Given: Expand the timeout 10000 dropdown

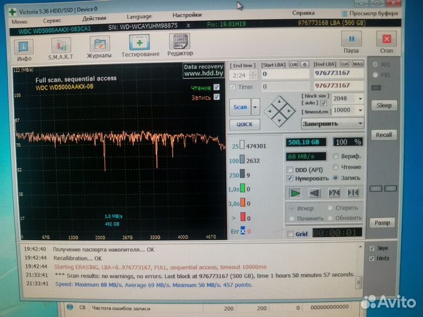Looking at the screenshot, I should point(360,110).
